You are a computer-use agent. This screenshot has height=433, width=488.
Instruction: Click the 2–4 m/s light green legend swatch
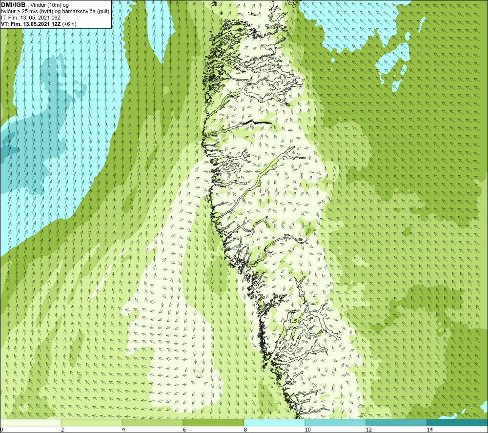click(92, 422)
